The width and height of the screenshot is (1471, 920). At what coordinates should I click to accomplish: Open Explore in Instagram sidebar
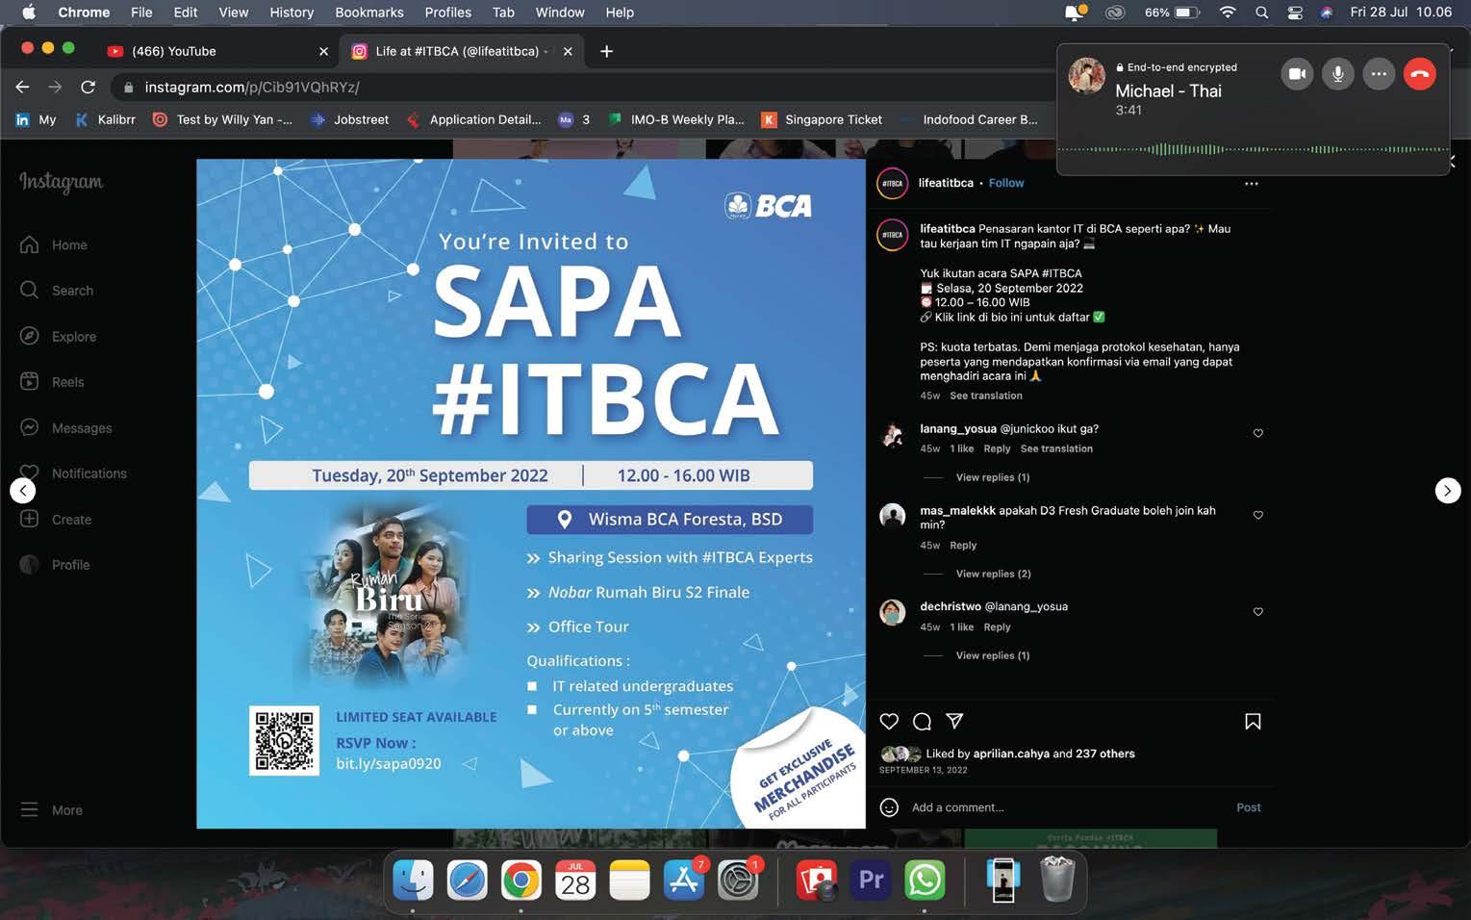(59, 337)
